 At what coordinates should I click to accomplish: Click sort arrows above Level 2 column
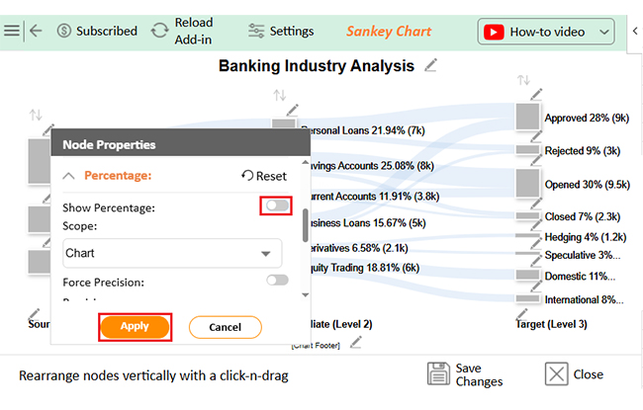(279, 95)
